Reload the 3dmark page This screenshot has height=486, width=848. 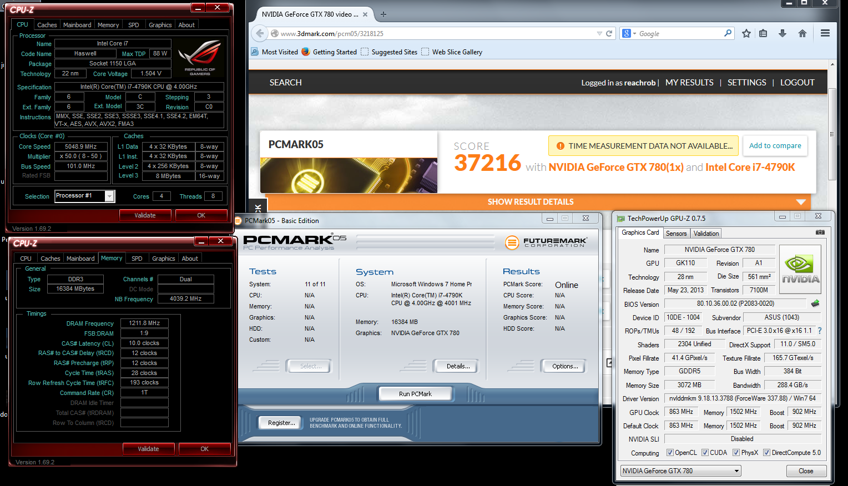609,33
